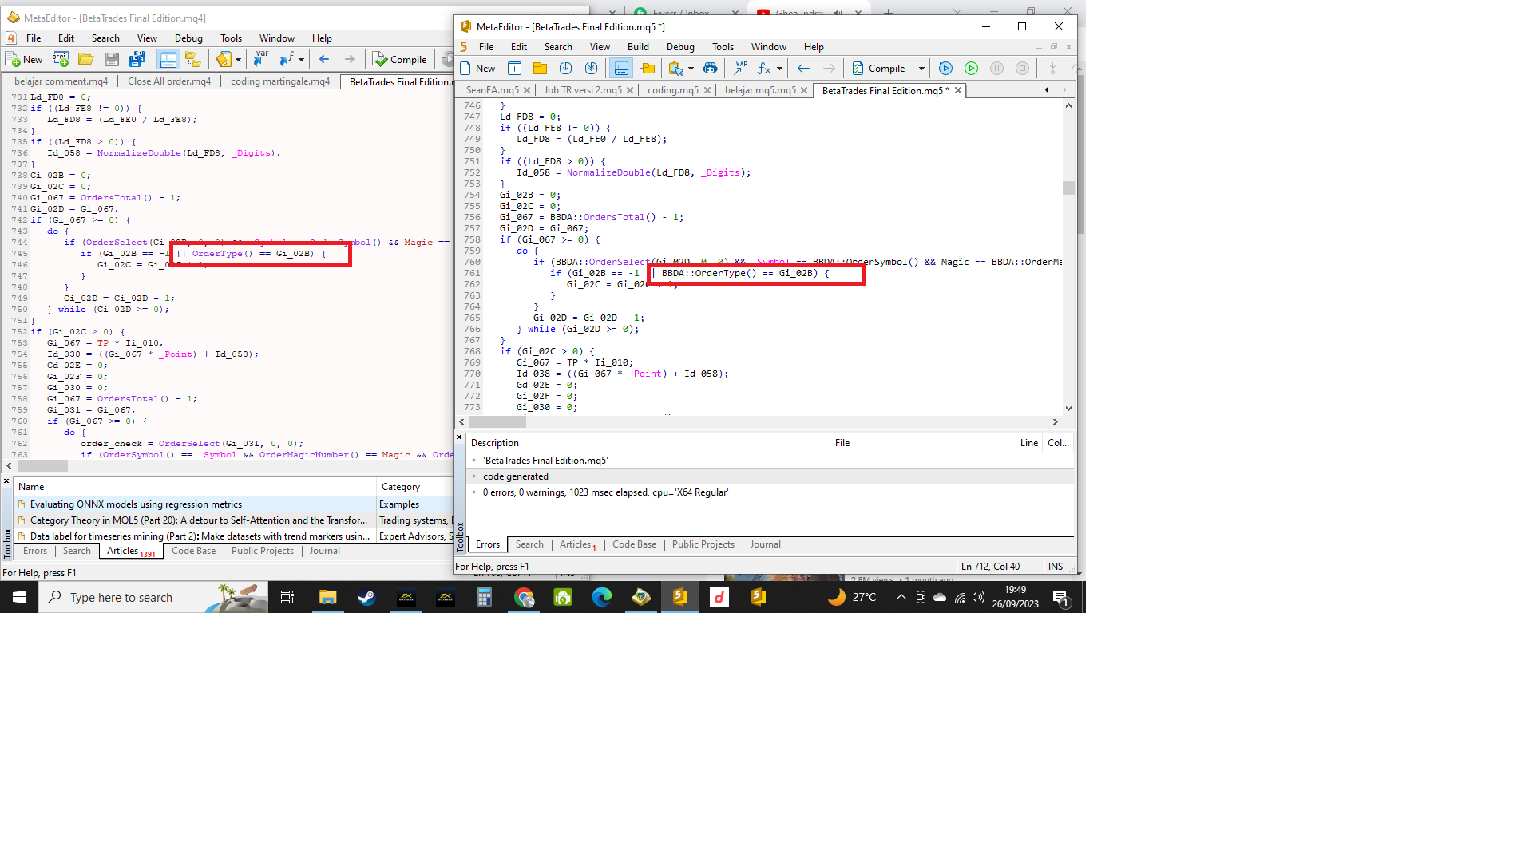The height and width of the screenshot is (862, 1533).
Task: Click Compile in MetaEditor 4 toolbar
Action: (x=400, y=60)
